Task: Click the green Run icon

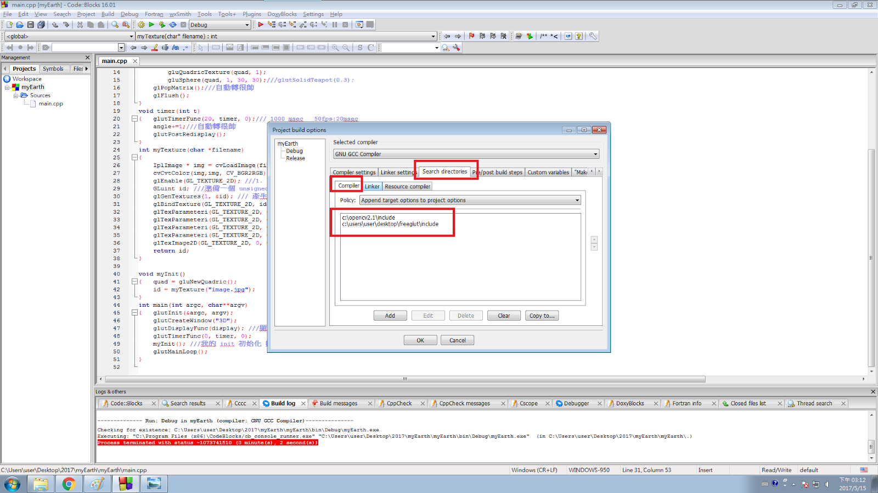Action: (x=151, y=25)
